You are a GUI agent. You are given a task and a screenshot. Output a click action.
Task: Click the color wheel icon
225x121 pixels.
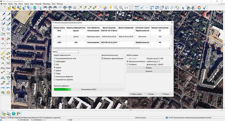(199, 8)
